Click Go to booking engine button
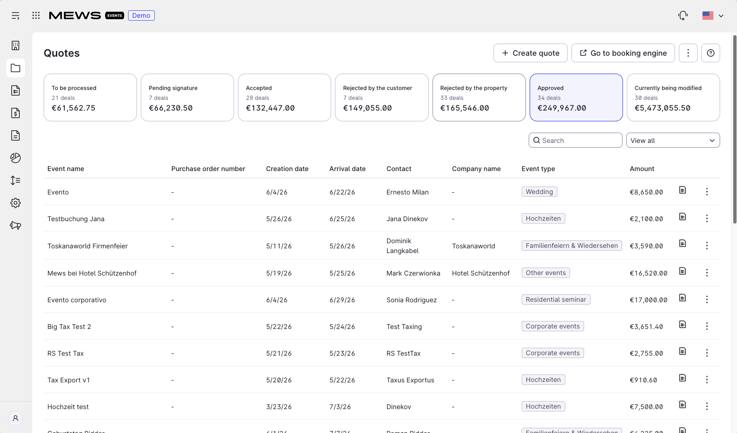The width and height of the screenshot is (737, 433). coord(623,53)
